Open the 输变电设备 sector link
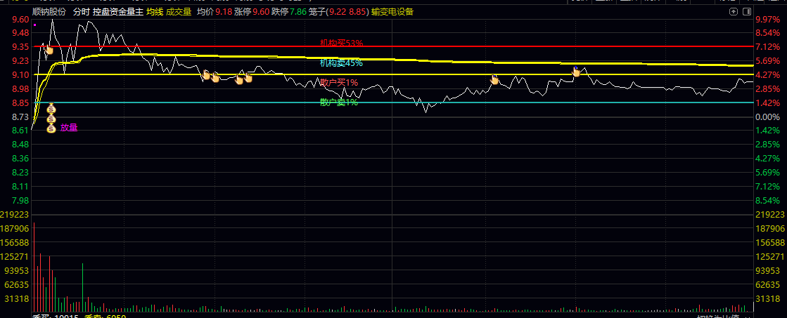Viewport: 787px width, 318px height. [392, 12]
